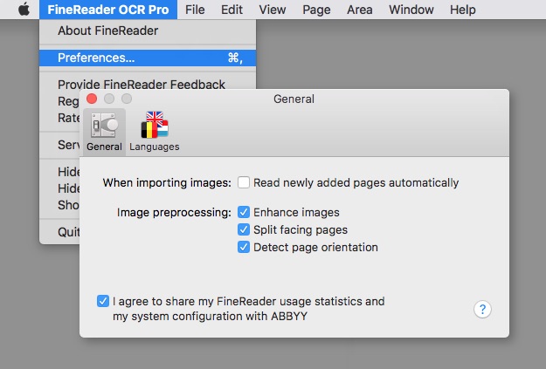Image resolution: width=546 pixels, height=369 pixels.
Task: Close the General preferences window
Action: tap(92, 99)
